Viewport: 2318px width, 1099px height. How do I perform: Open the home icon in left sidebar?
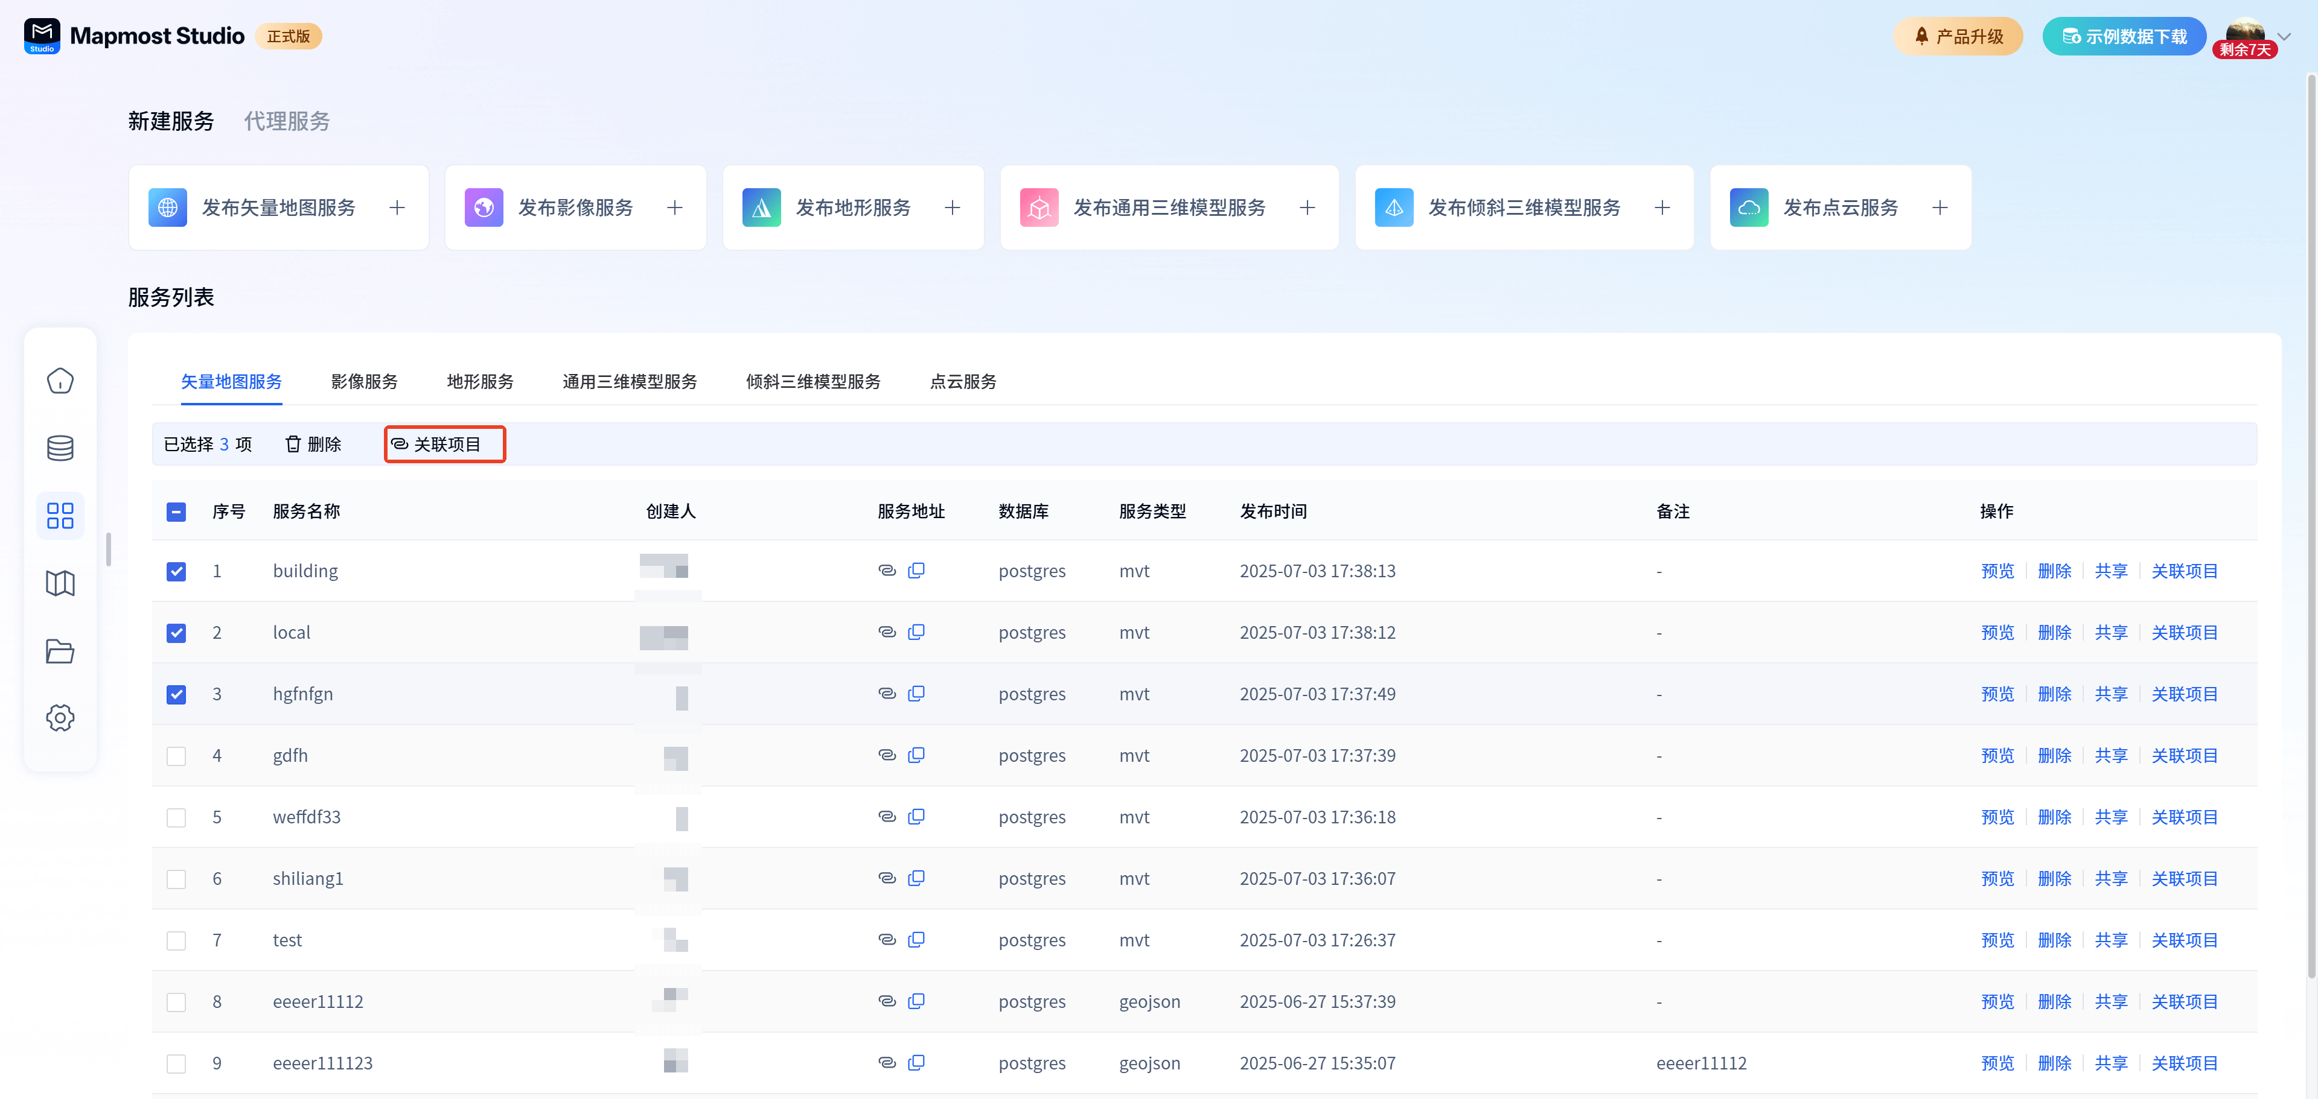click(60, 381)
